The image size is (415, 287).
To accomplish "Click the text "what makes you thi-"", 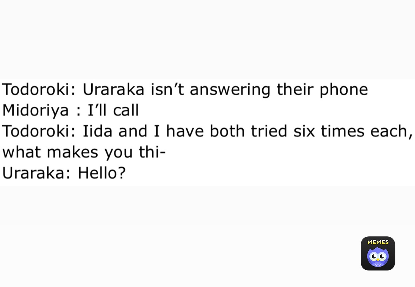I will (x=84, y=152).
